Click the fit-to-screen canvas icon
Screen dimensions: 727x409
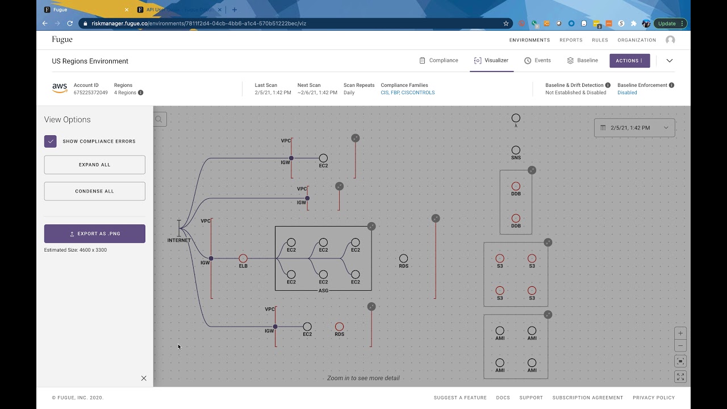680,361
